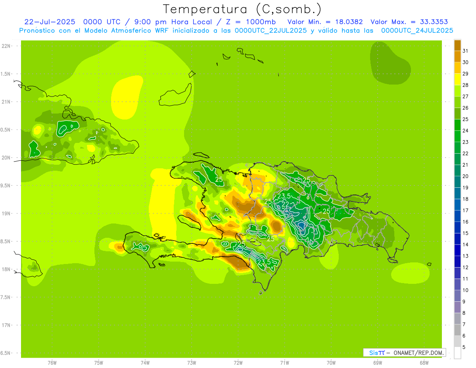Select '0000UTC_22JUL2025' initialization time text
This screenshot has width=476, height=368.
click(271, 31)
